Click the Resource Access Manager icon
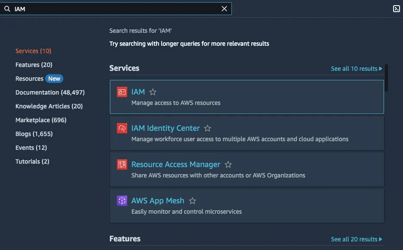 coord(122,165)
